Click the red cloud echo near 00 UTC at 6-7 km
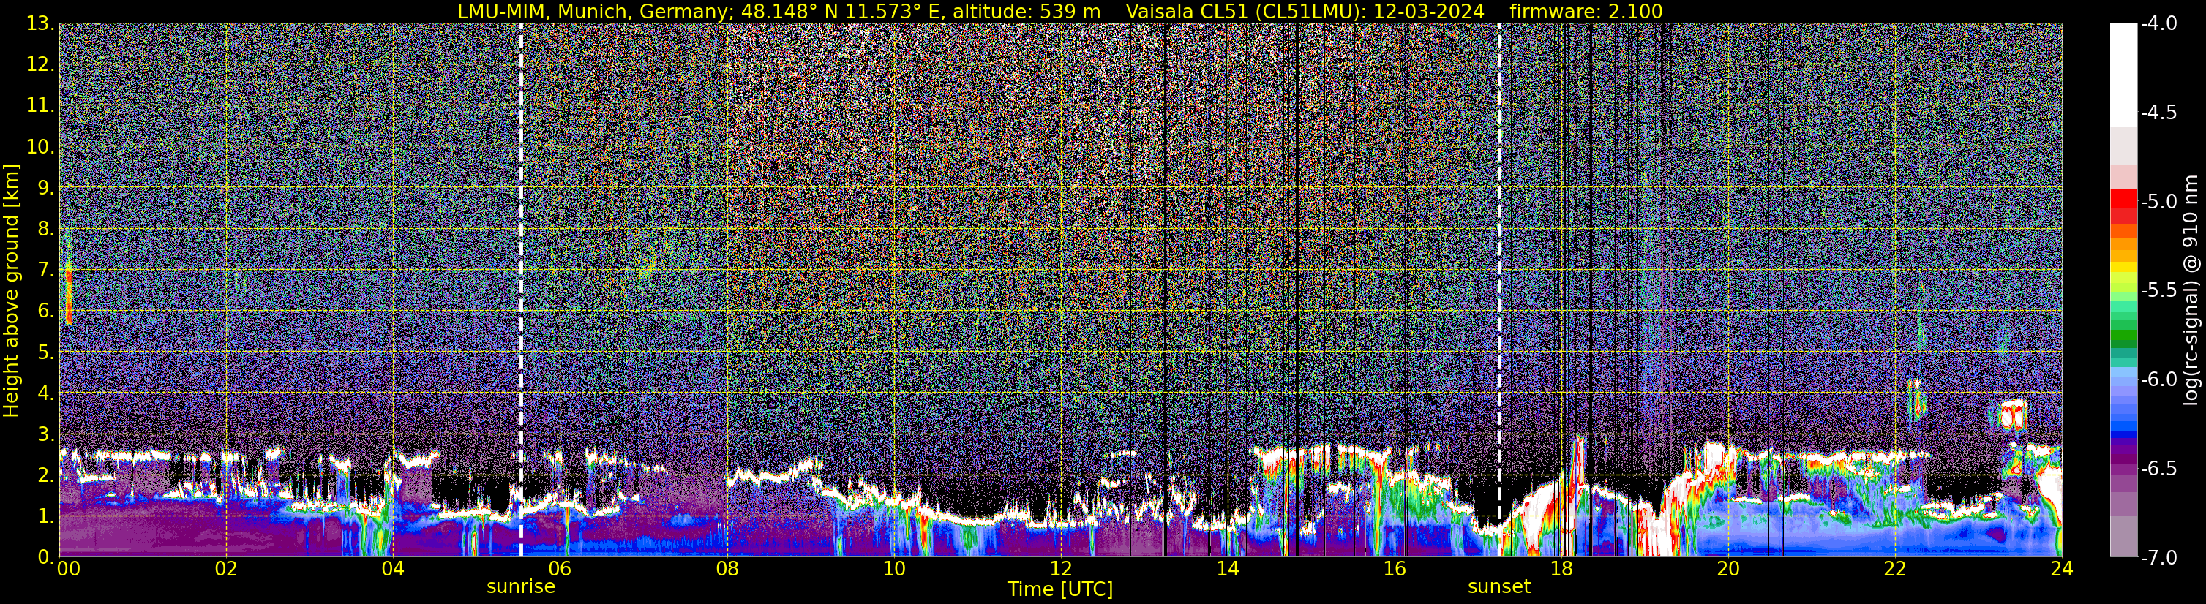 [69, 295]
